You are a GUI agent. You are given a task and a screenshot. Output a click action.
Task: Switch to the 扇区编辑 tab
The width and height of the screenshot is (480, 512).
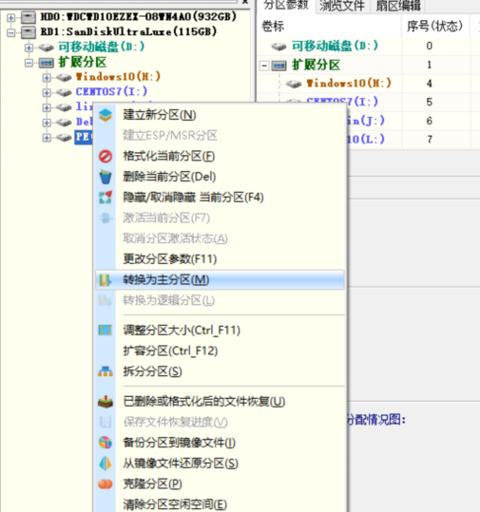(x=398, y=6)
